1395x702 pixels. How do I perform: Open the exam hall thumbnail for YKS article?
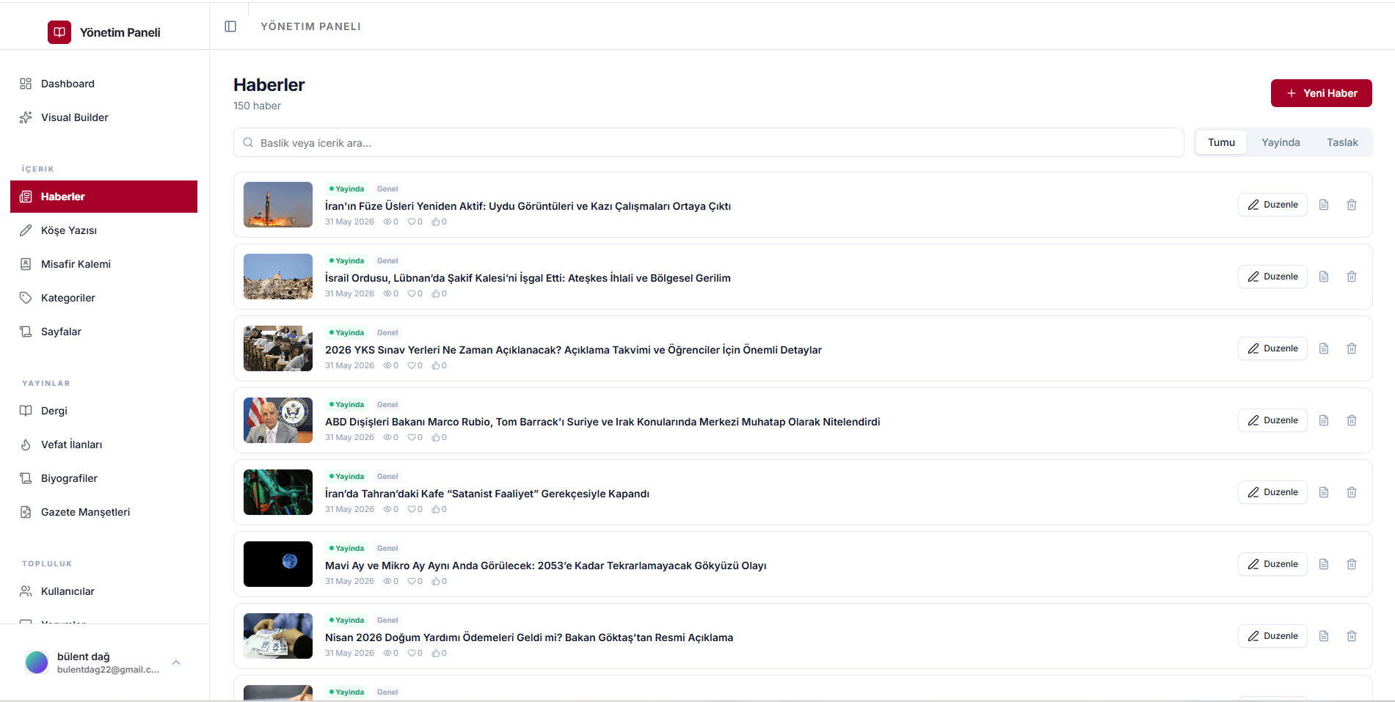(x=278, y=348)
